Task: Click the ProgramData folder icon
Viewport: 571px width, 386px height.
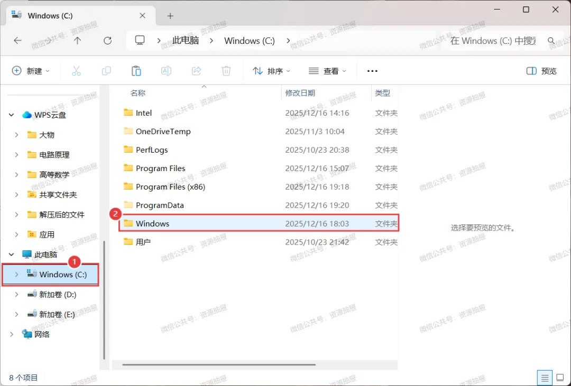Action: point(128,205)
